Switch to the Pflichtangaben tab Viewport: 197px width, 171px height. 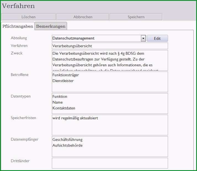tap(18, 26)
